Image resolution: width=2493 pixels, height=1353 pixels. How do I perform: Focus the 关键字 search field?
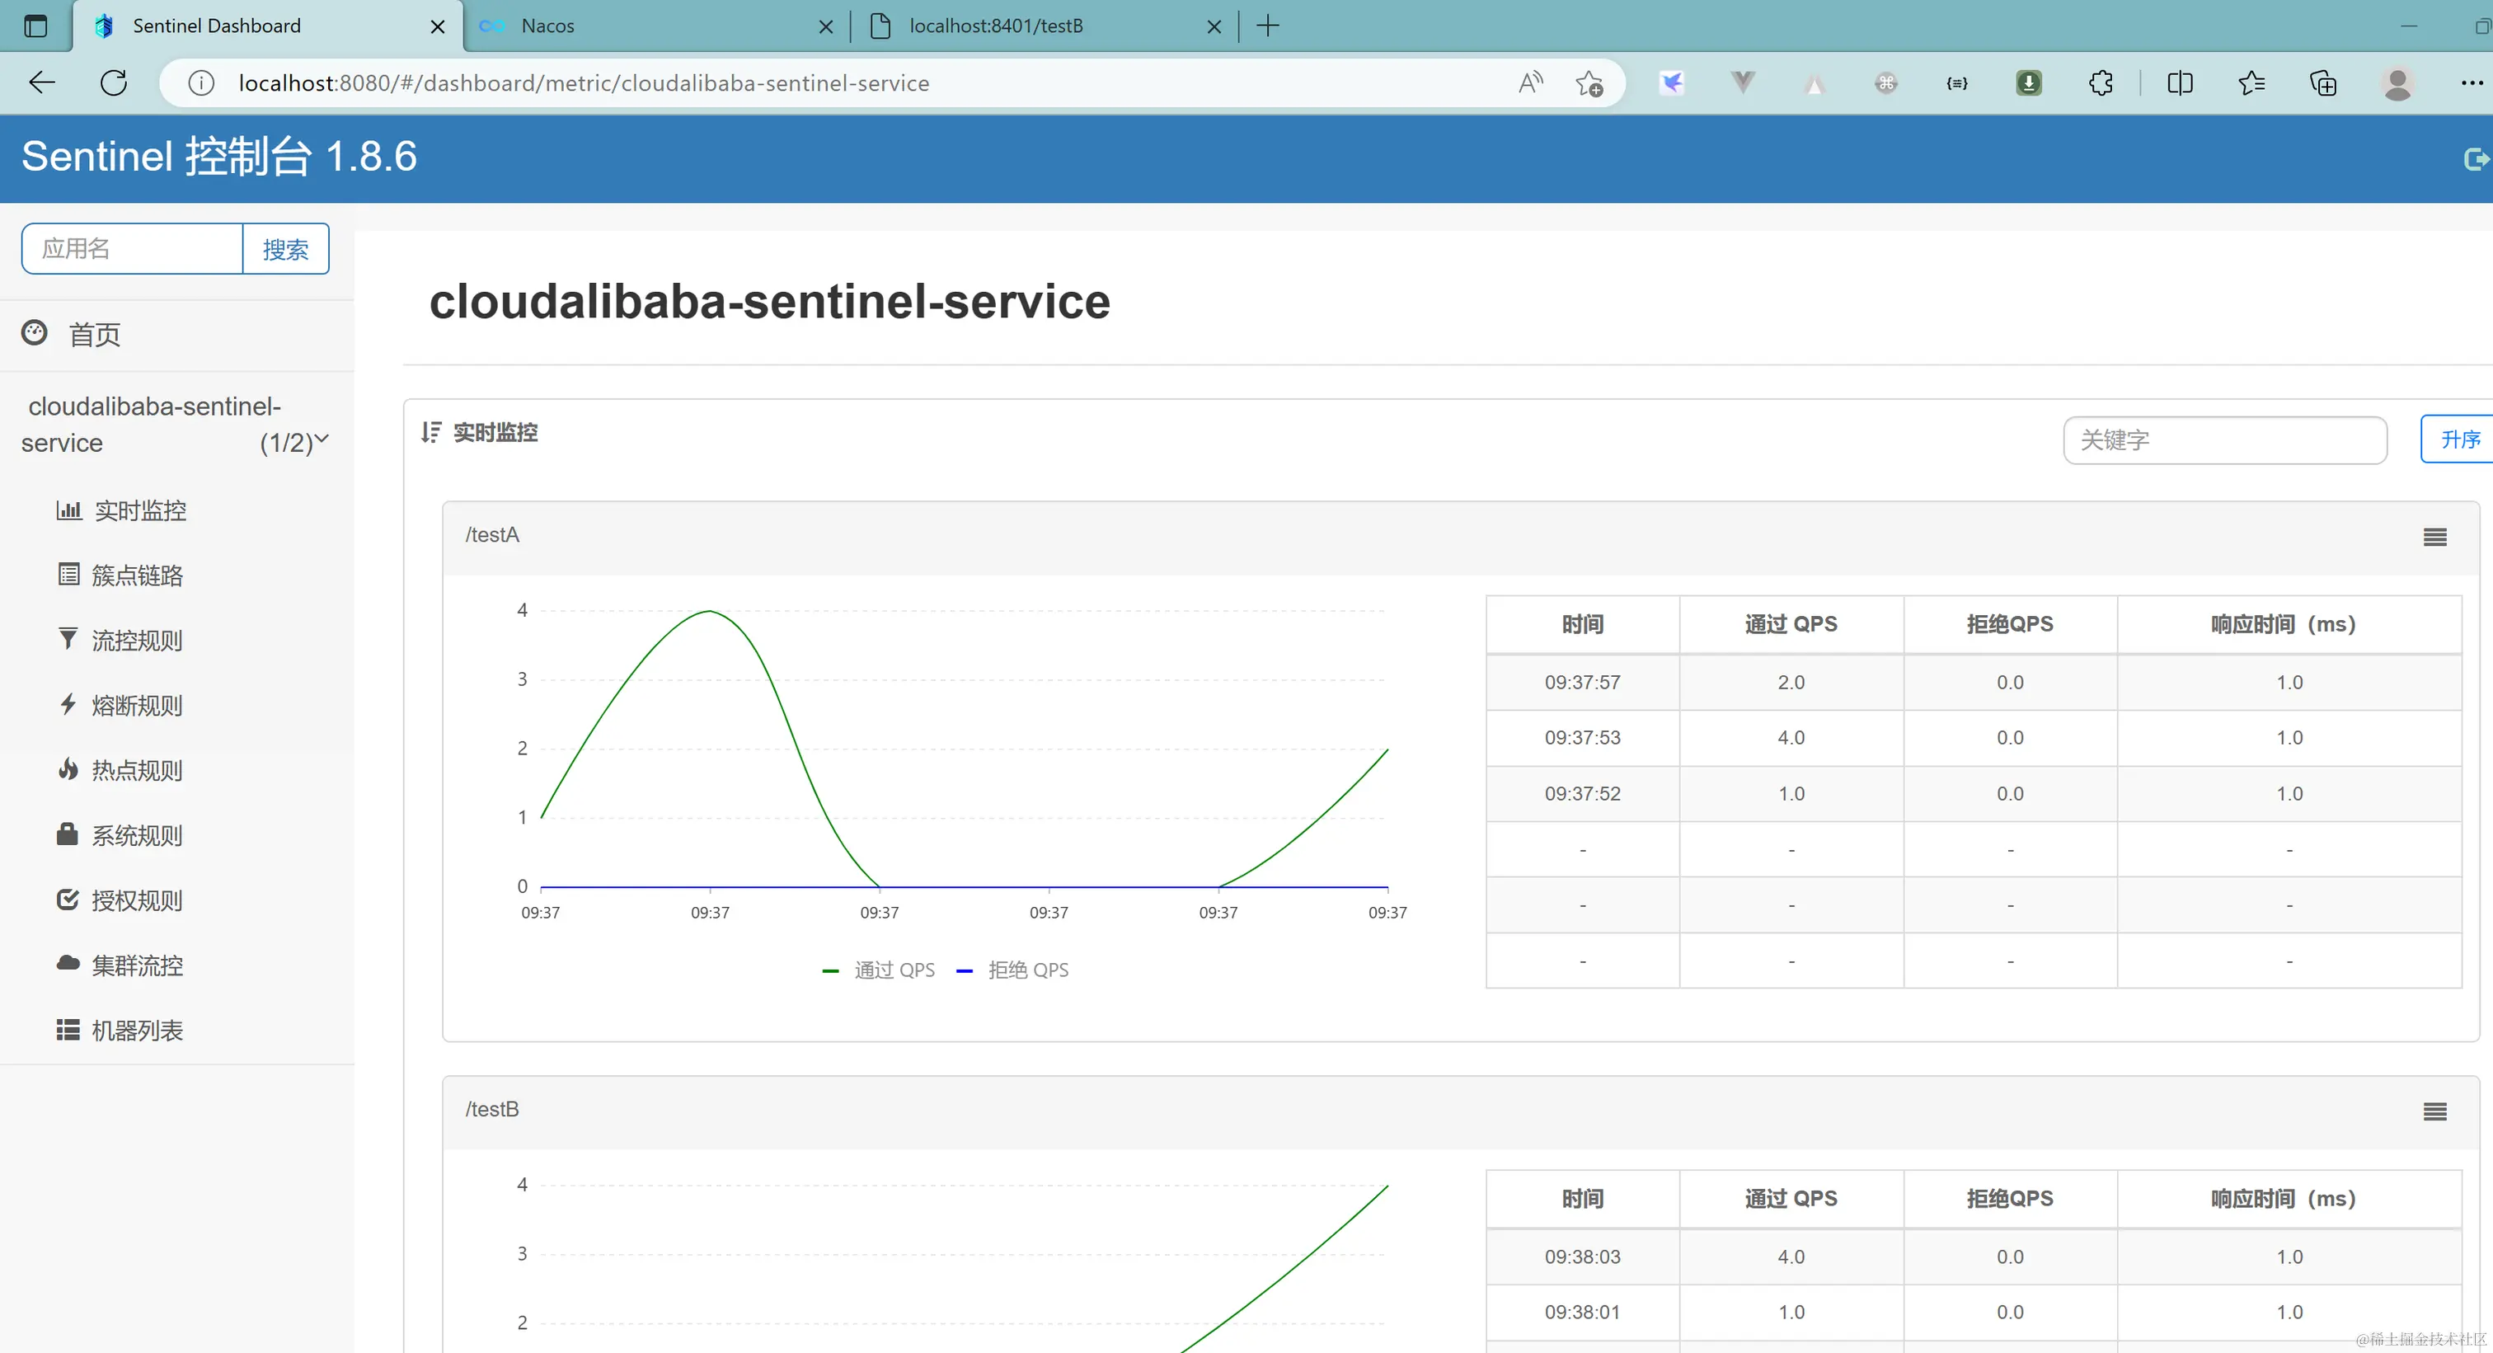(x=2224, y=440)
